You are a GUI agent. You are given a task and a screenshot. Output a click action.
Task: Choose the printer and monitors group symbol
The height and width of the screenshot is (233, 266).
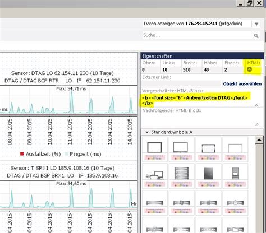tap(154, 175)
